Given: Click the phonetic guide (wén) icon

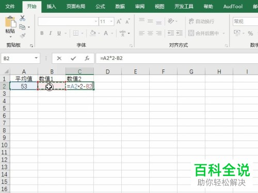Looking at the screenshot, I should click(x=122, y=33).
